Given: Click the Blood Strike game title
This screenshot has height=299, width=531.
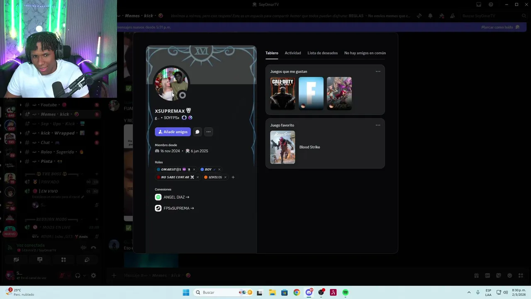Looking at the screenshot, I should click(310, 147).
